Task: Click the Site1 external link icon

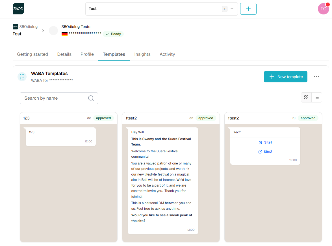Action: tap(261, 142)
